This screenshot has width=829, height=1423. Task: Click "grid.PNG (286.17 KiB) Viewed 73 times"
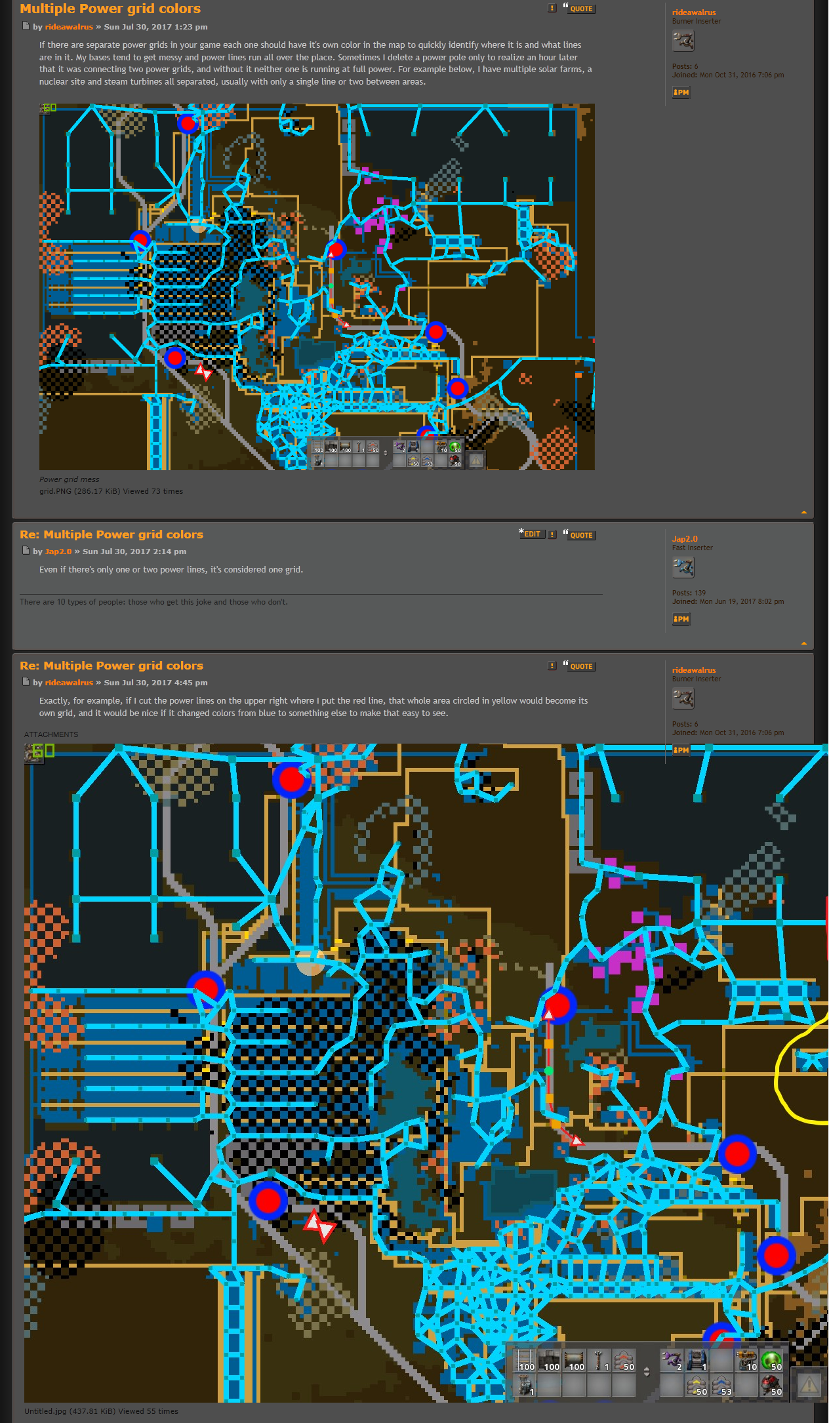[111, 491]
